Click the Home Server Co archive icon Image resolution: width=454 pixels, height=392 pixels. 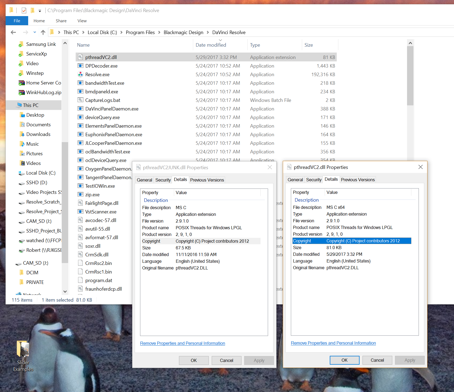point(21,83)
